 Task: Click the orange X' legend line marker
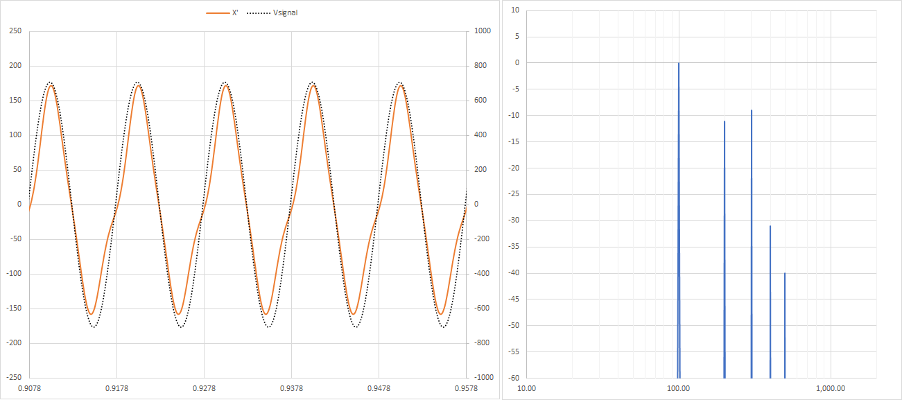[218, 12]
